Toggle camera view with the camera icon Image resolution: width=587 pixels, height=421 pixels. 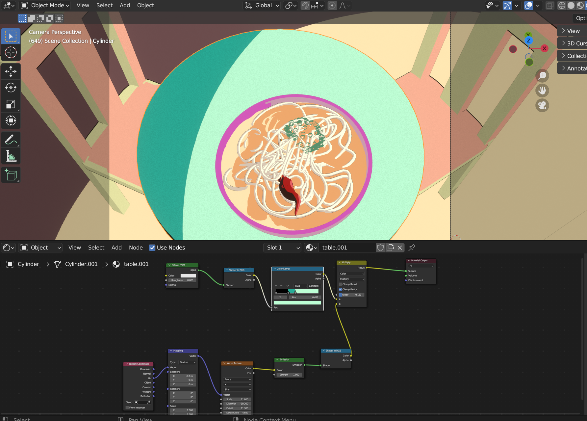coord(542,106)
